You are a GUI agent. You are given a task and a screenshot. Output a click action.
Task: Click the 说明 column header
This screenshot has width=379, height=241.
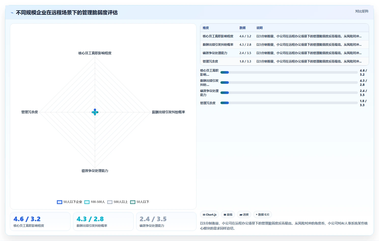click(x=259, y=28)
